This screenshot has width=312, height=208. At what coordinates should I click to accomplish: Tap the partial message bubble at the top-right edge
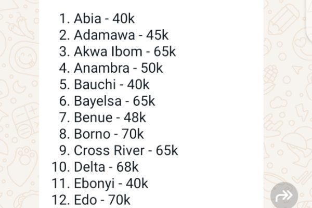tap(309, 20)
